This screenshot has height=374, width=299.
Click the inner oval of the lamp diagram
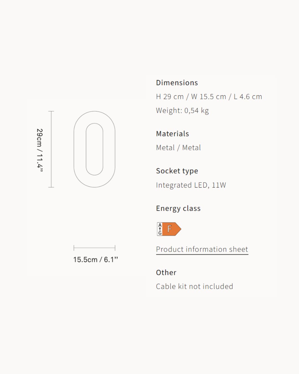(x=94, y=149)
